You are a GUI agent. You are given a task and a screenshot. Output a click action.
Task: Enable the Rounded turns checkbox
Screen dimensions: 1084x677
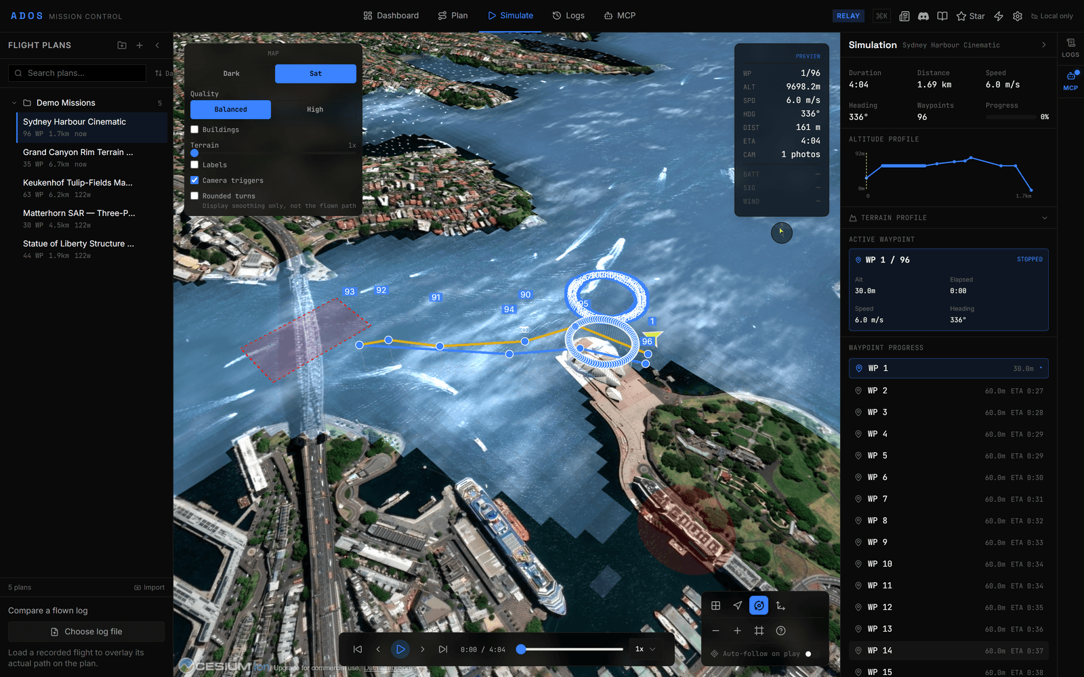(194, 196)
